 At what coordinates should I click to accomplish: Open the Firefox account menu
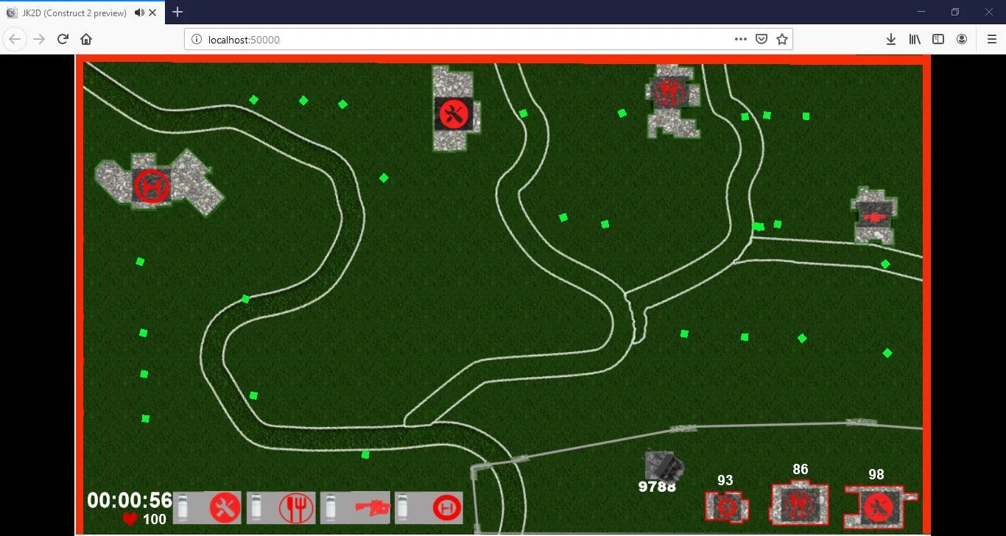click(962, 39)
